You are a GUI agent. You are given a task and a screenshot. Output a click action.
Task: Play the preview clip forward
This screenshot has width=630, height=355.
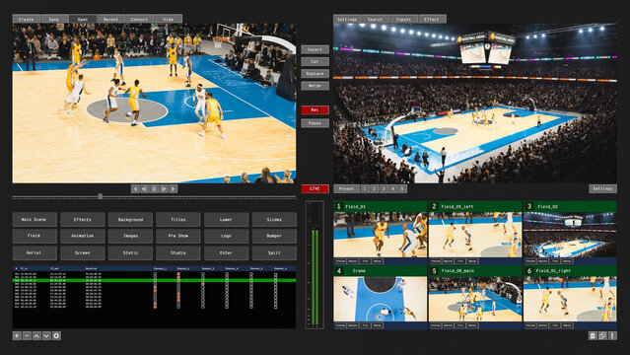[x=174, y=188]
